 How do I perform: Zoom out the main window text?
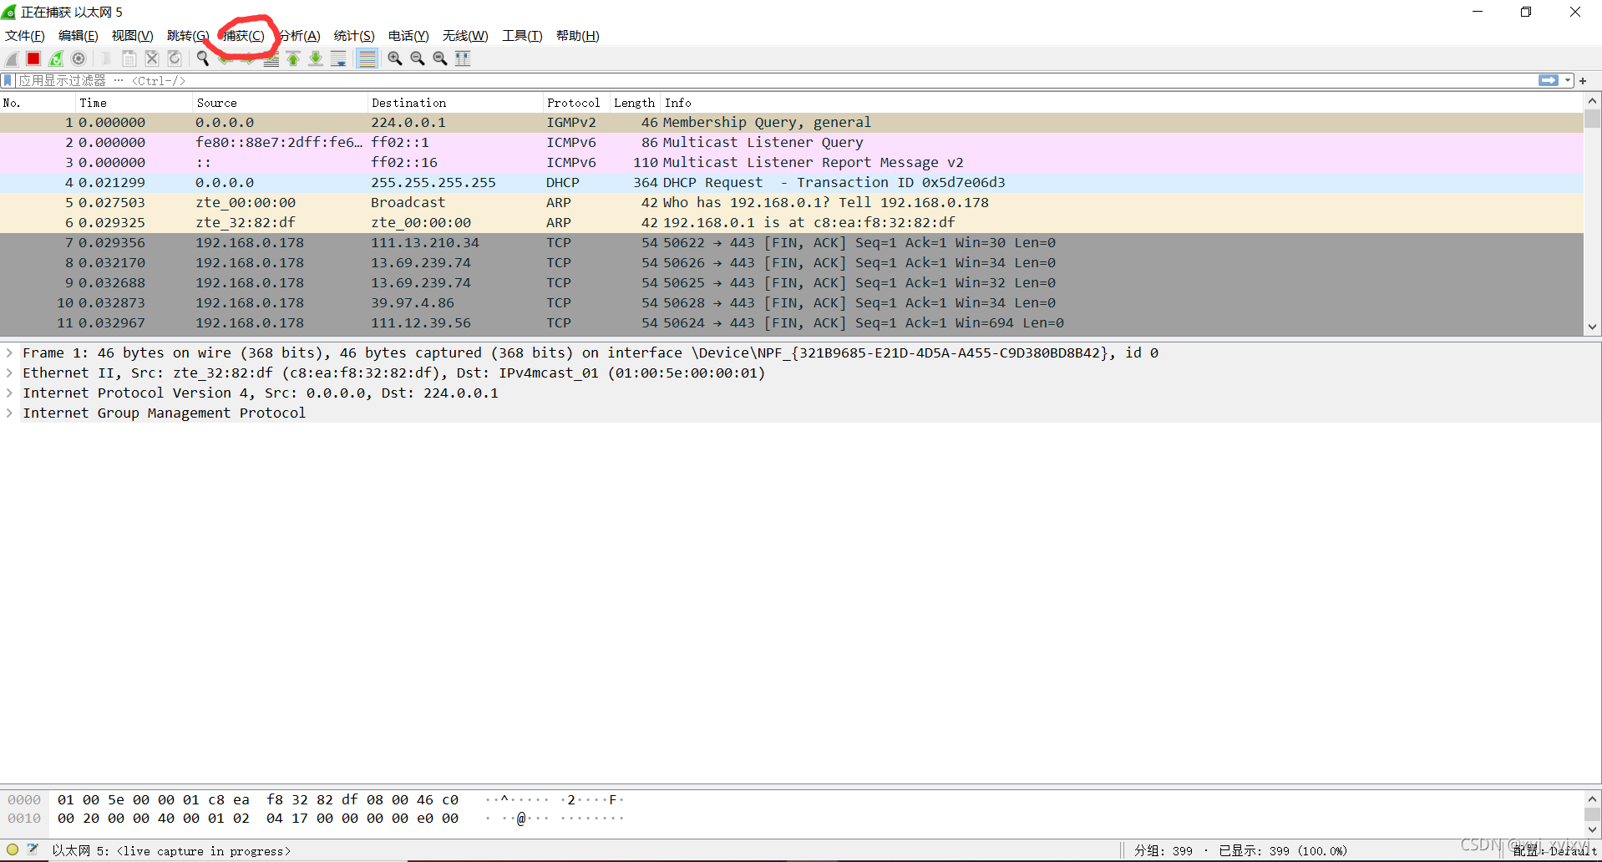(418, 58)
